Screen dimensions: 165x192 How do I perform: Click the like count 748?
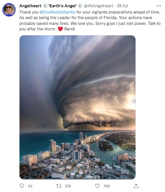tap(106, 186)
